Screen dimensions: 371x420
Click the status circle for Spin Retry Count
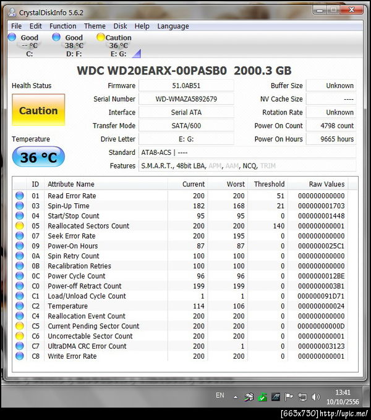20,256
